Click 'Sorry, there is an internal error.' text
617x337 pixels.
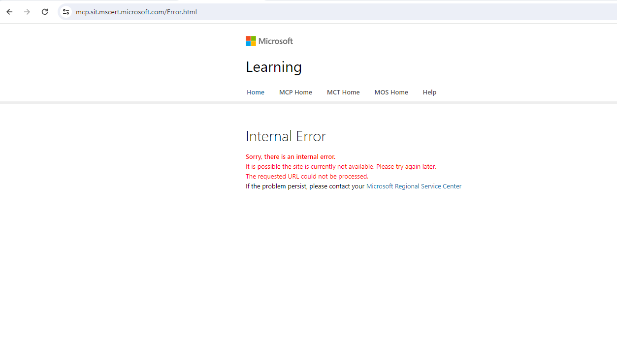(291, 157)
